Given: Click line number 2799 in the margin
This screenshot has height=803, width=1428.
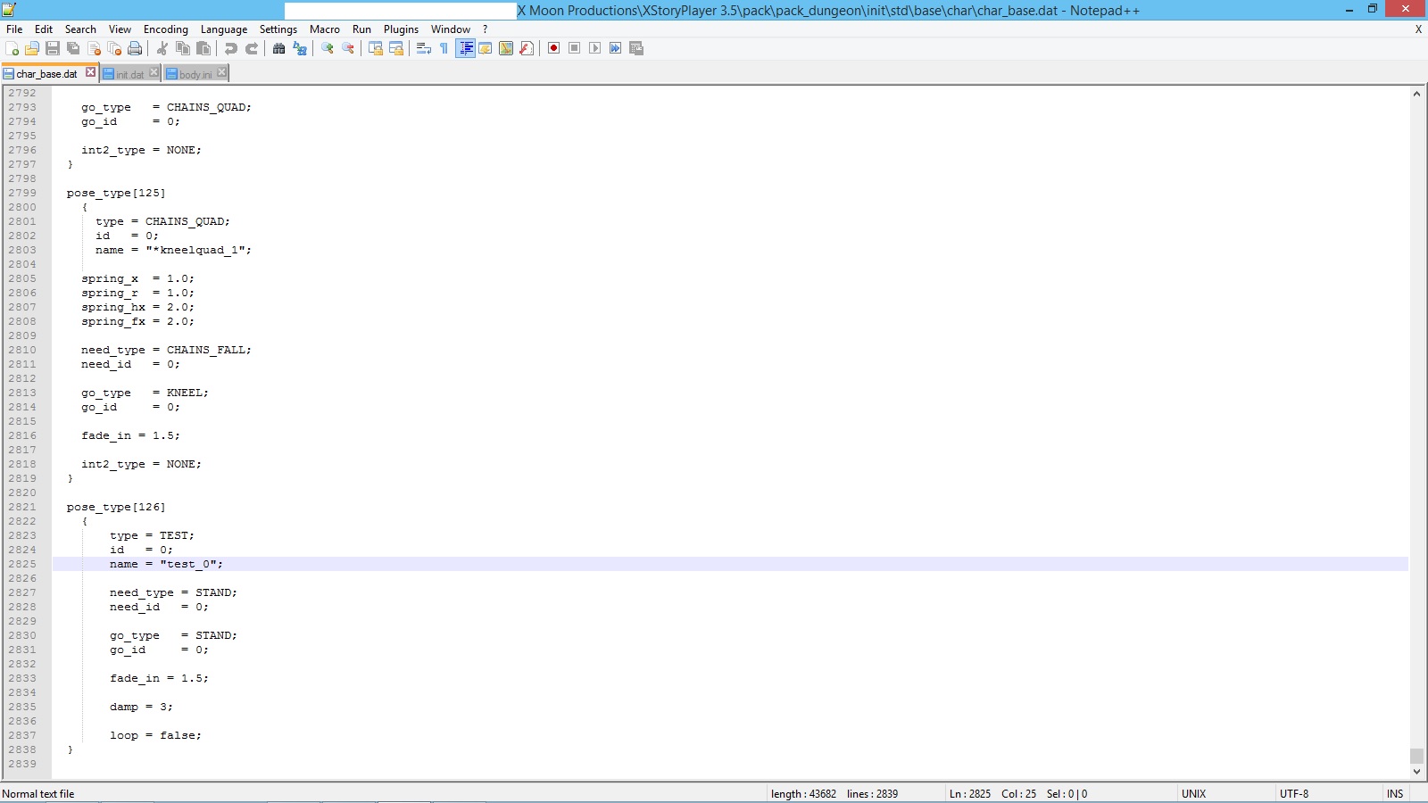Looking at the screenshot, I should [22, 193].
